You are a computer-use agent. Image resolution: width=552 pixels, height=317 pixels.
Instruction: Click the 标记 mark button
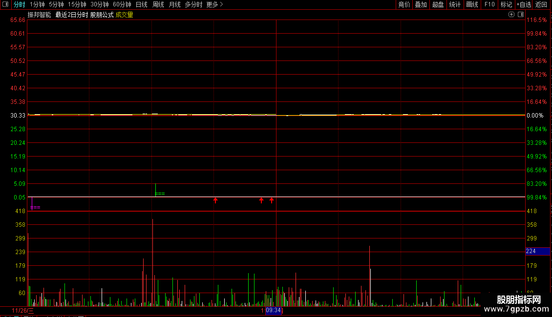coord(506,4)
